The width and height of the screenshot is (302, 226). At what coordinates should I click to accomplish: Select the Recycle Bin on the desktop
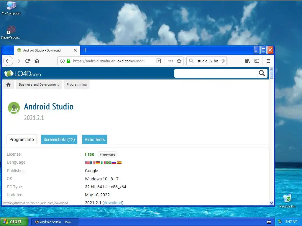coord(287,201)
